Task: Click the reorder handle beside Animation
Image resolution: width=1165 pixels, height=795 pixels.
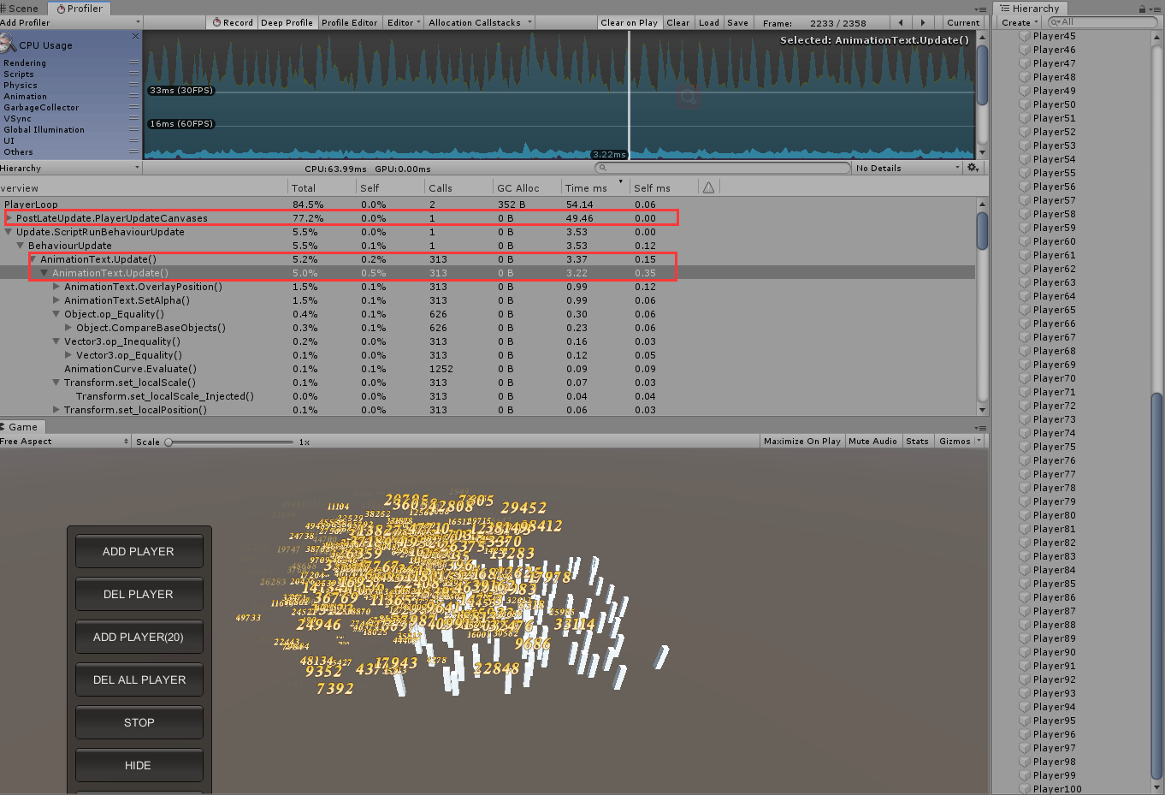Action: (133, 97)
